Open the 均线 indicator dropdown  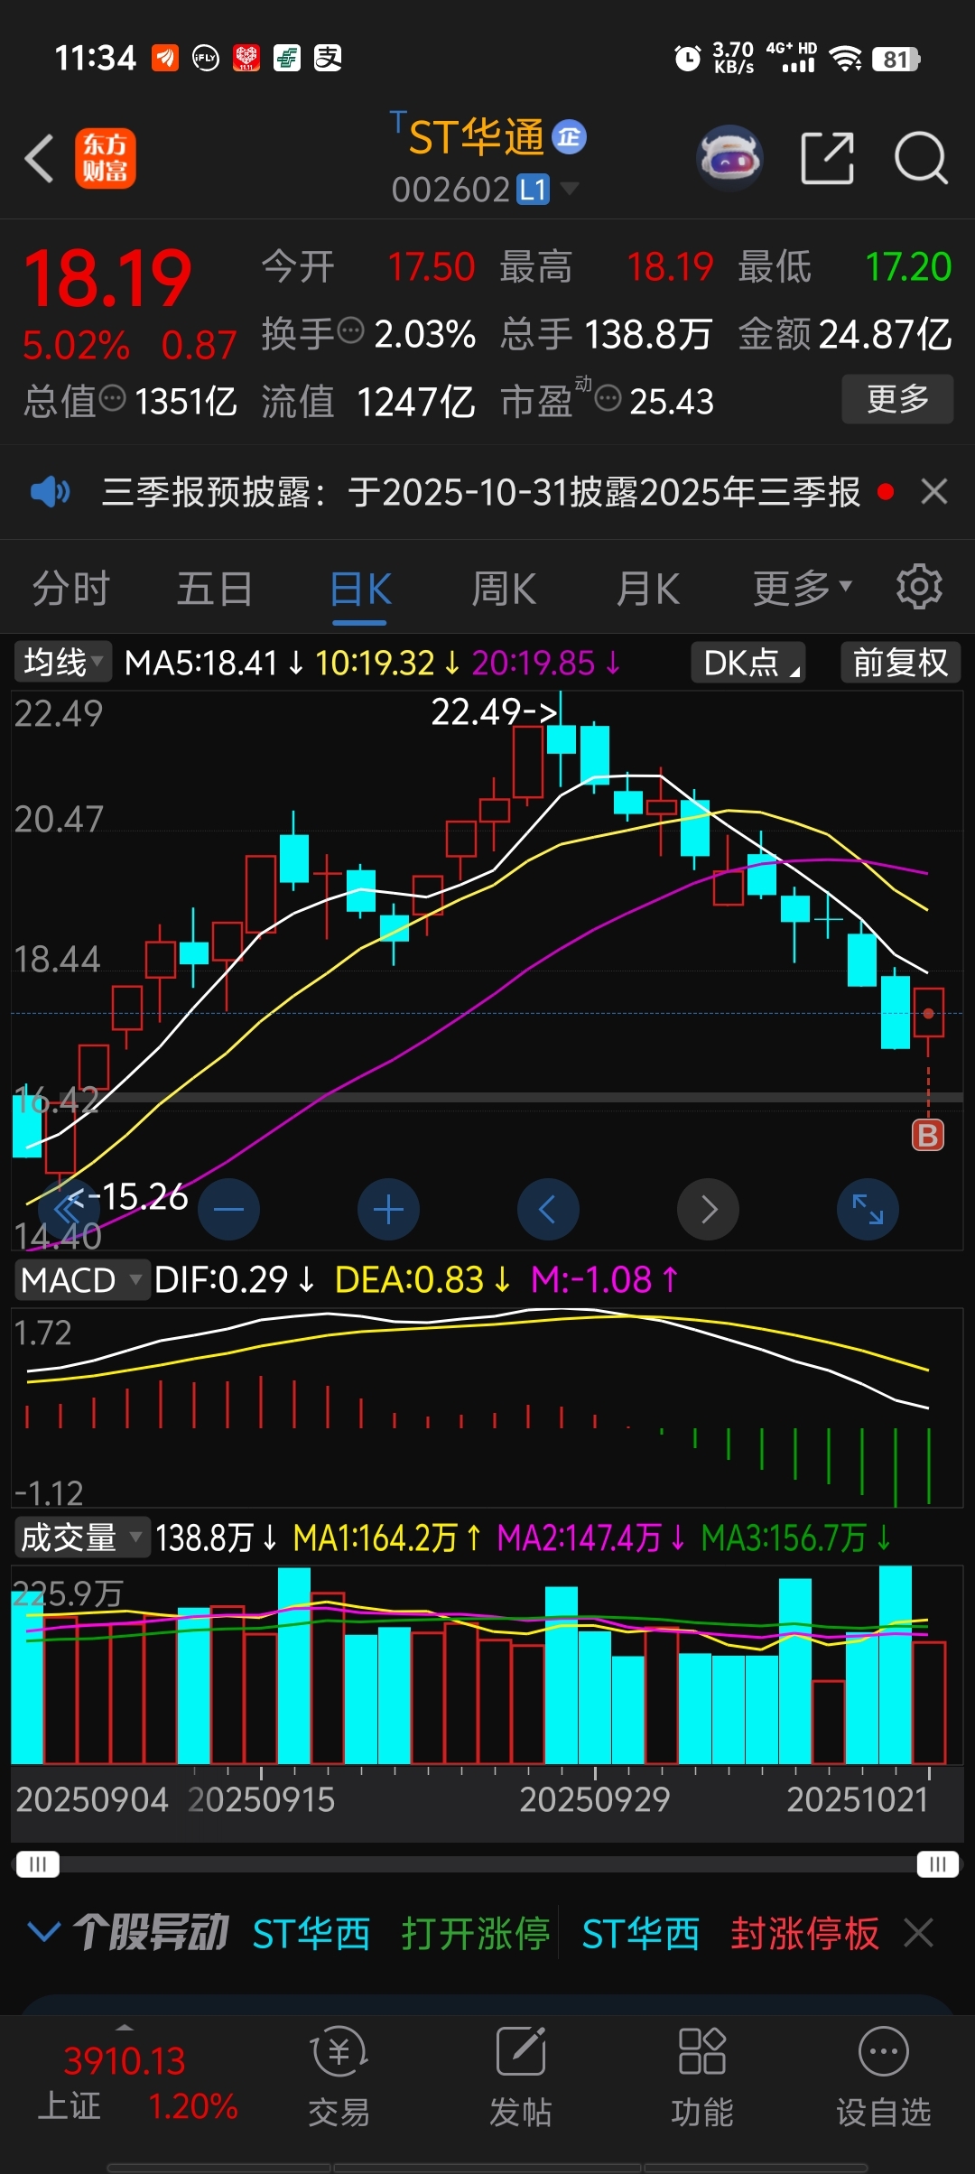[x=62, y=663]
